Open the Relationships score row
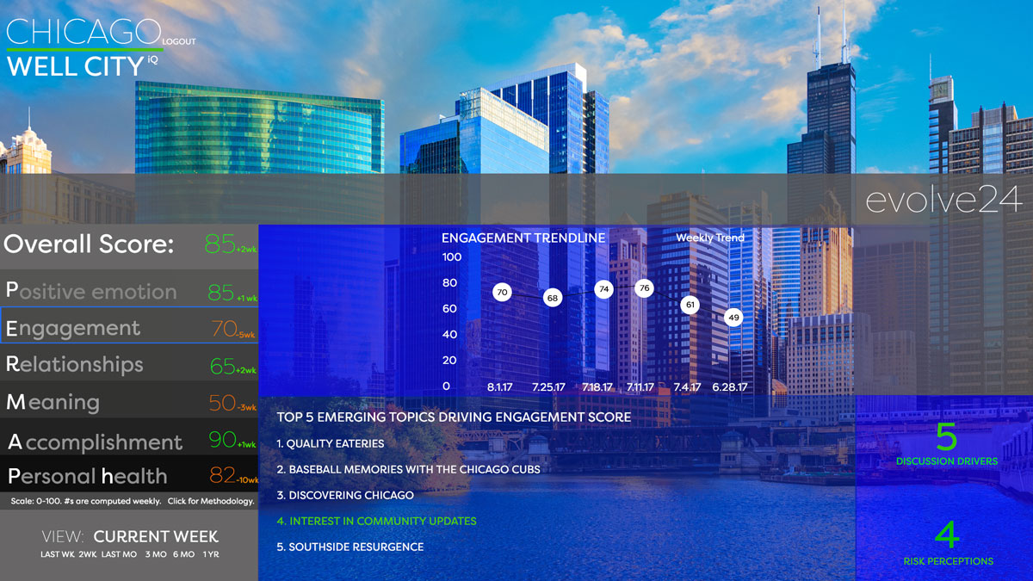This screenshot has height=581, width=1033. coord(129,364)
